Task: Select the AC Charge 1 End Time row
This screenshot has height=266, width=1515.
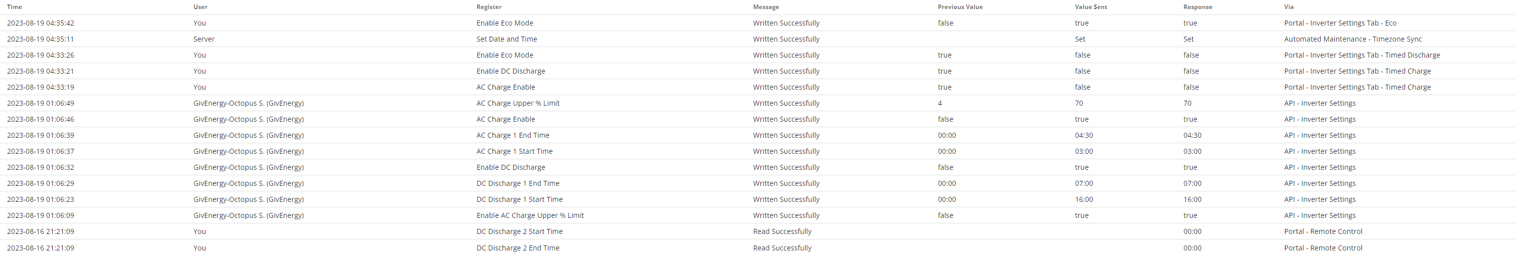Action: click(757, 135)
